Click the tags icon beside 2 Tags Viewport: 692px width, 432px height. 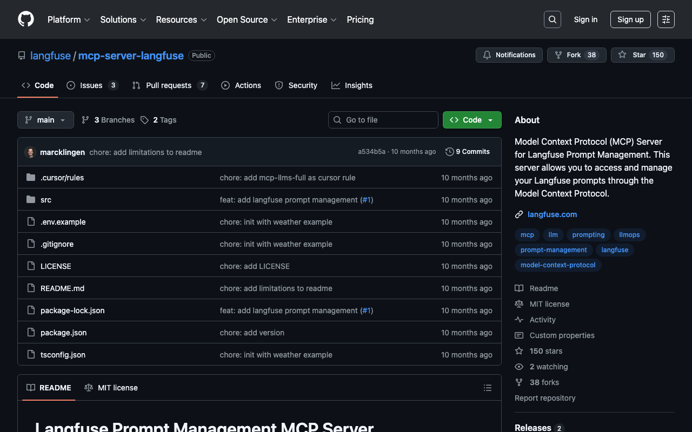[x=144, y=120]
